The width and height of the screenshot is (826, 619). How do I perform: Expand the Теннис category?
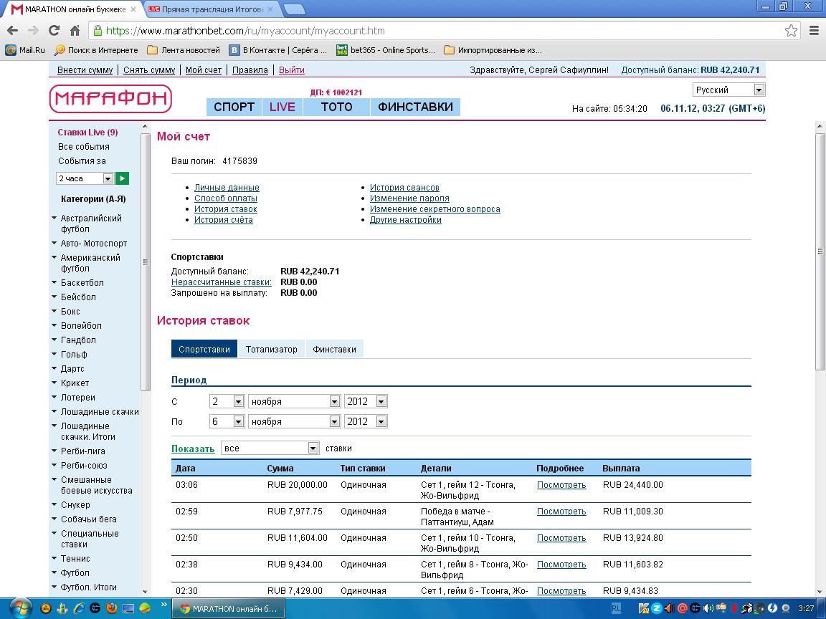(75, 559)
